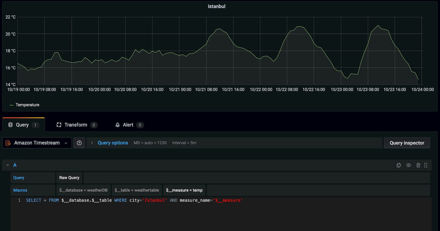The height and width of the screenshot is (231, 440).
Task: Click the 10/19 00:00 x-axis label
Action: pos(18,90)
